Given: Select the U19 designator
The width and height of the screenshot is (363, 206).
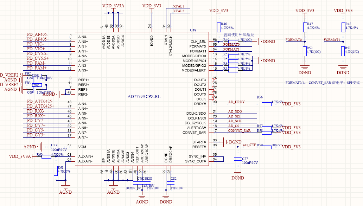Looking at the screenshot, I should pyautogui.click(x=193, y=30).
